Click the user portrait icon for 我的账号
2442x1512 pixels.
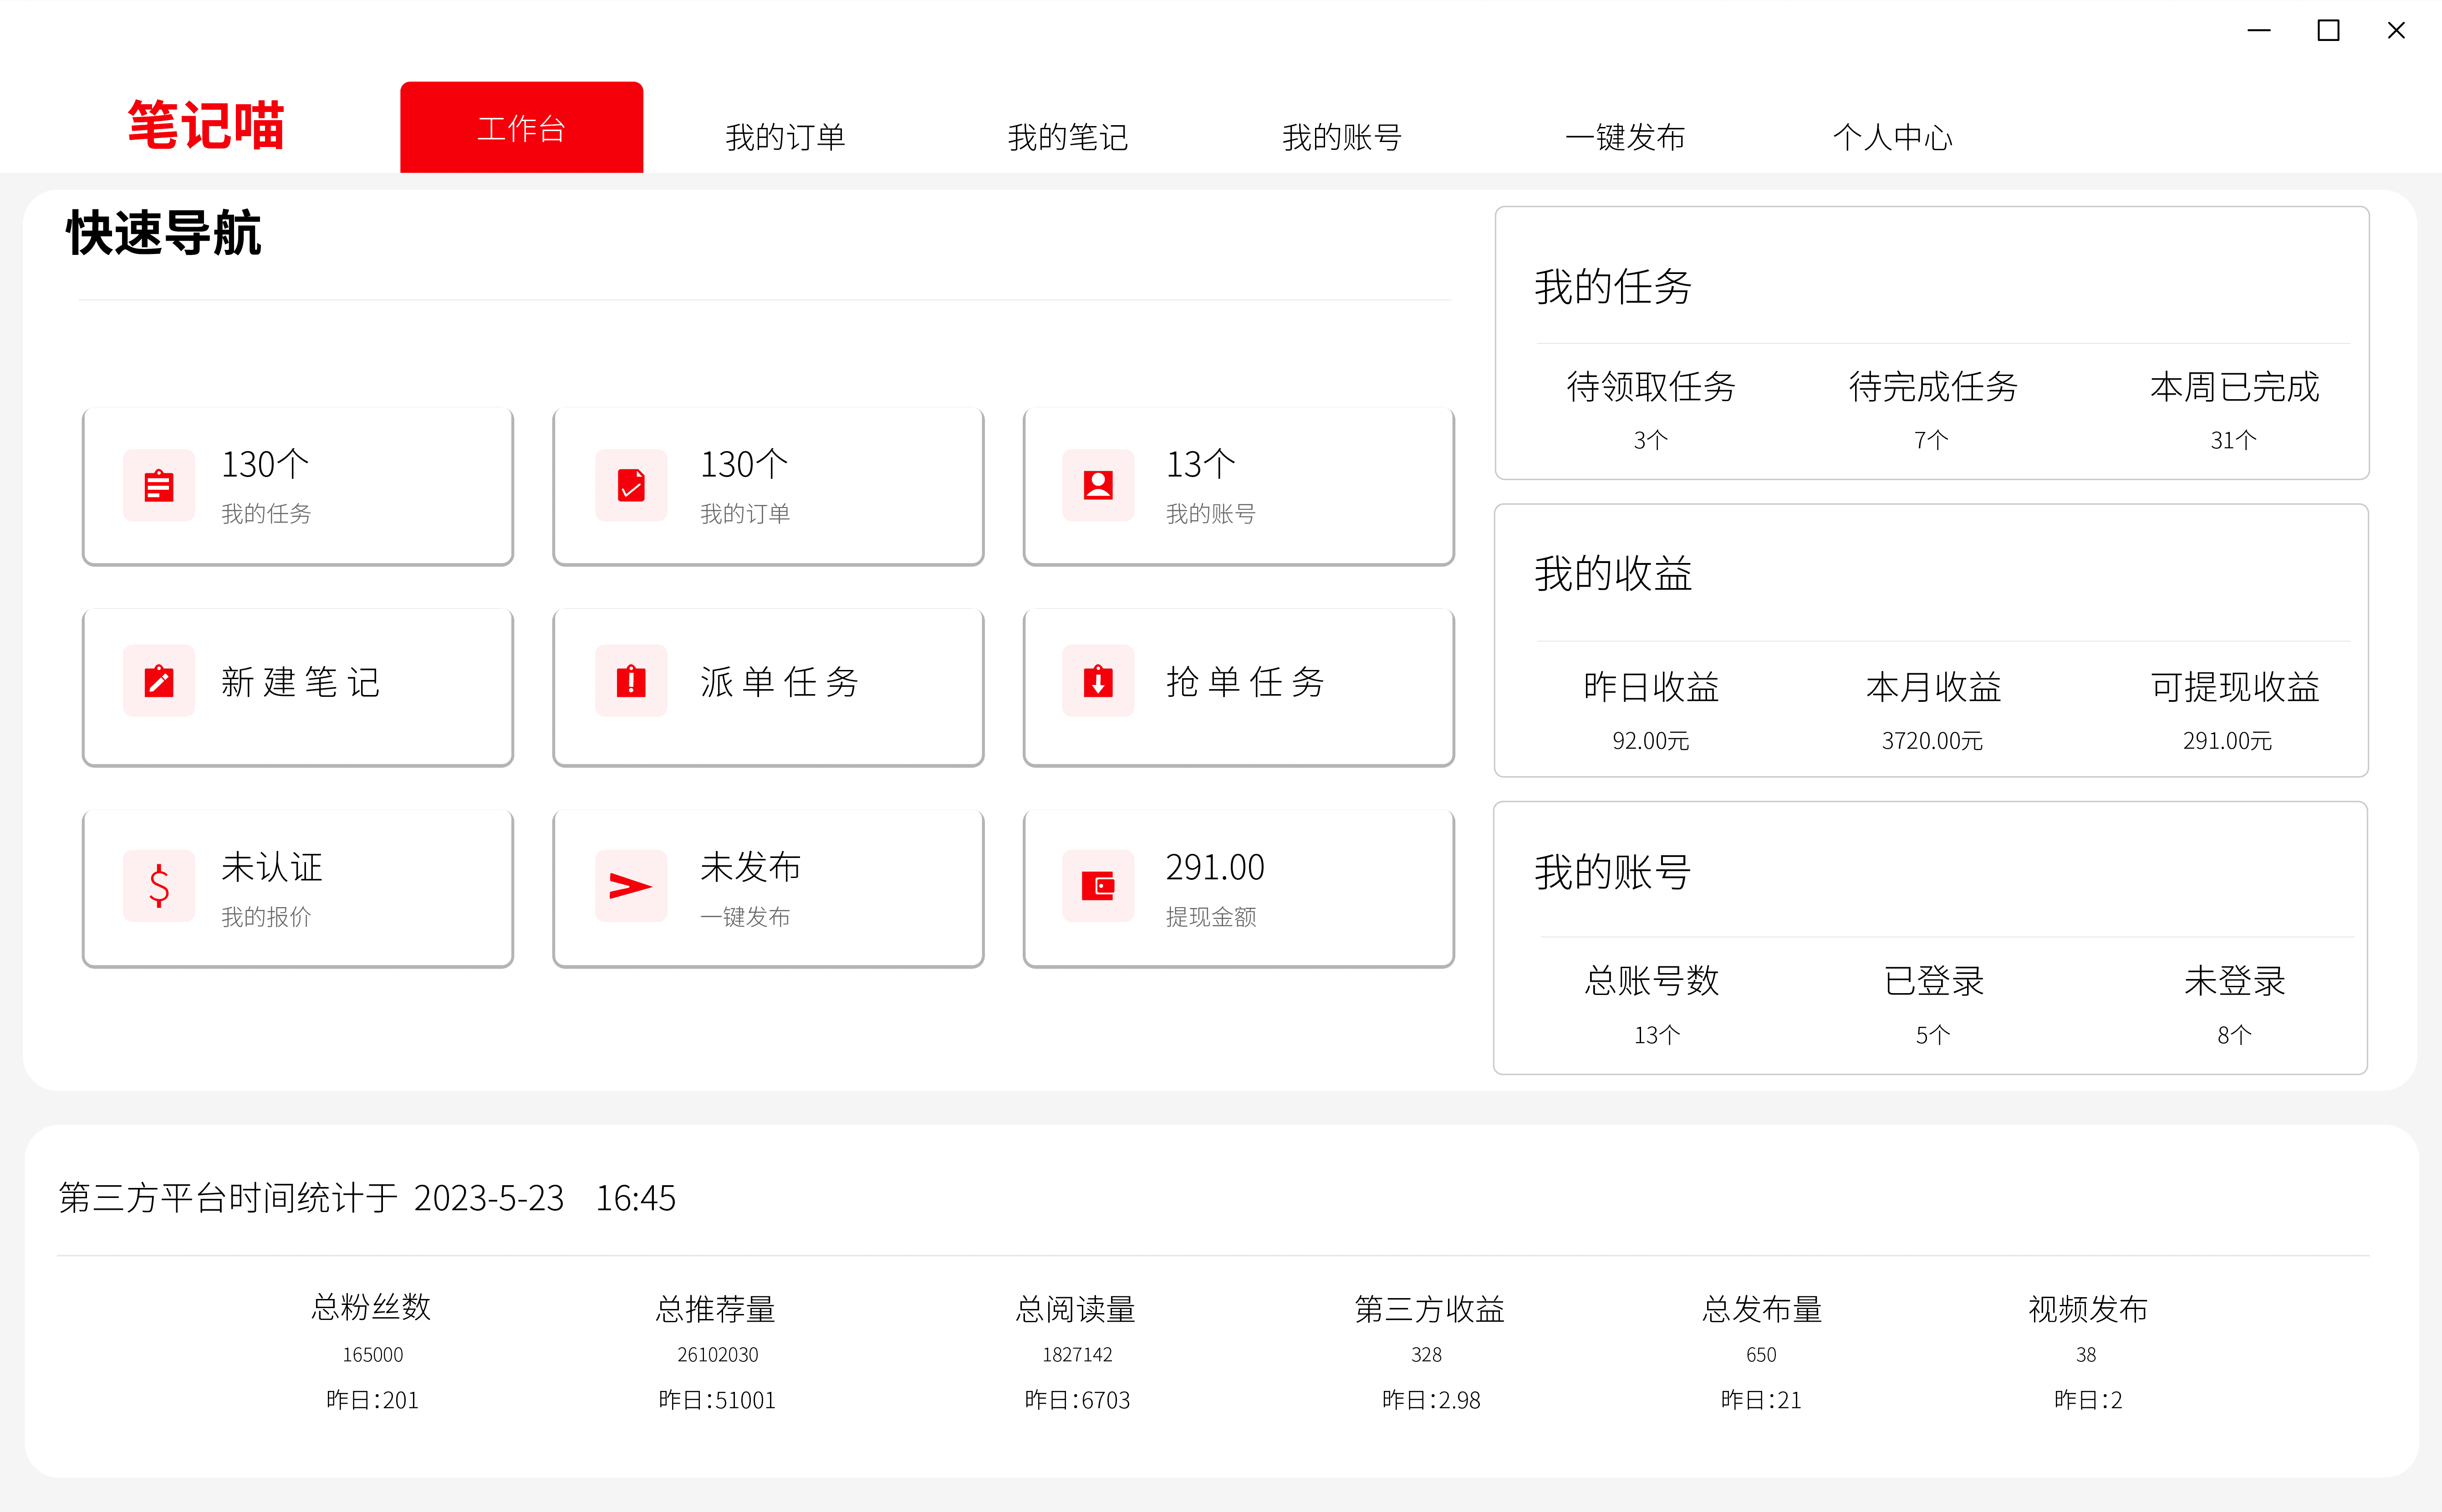pos(1097,486)
